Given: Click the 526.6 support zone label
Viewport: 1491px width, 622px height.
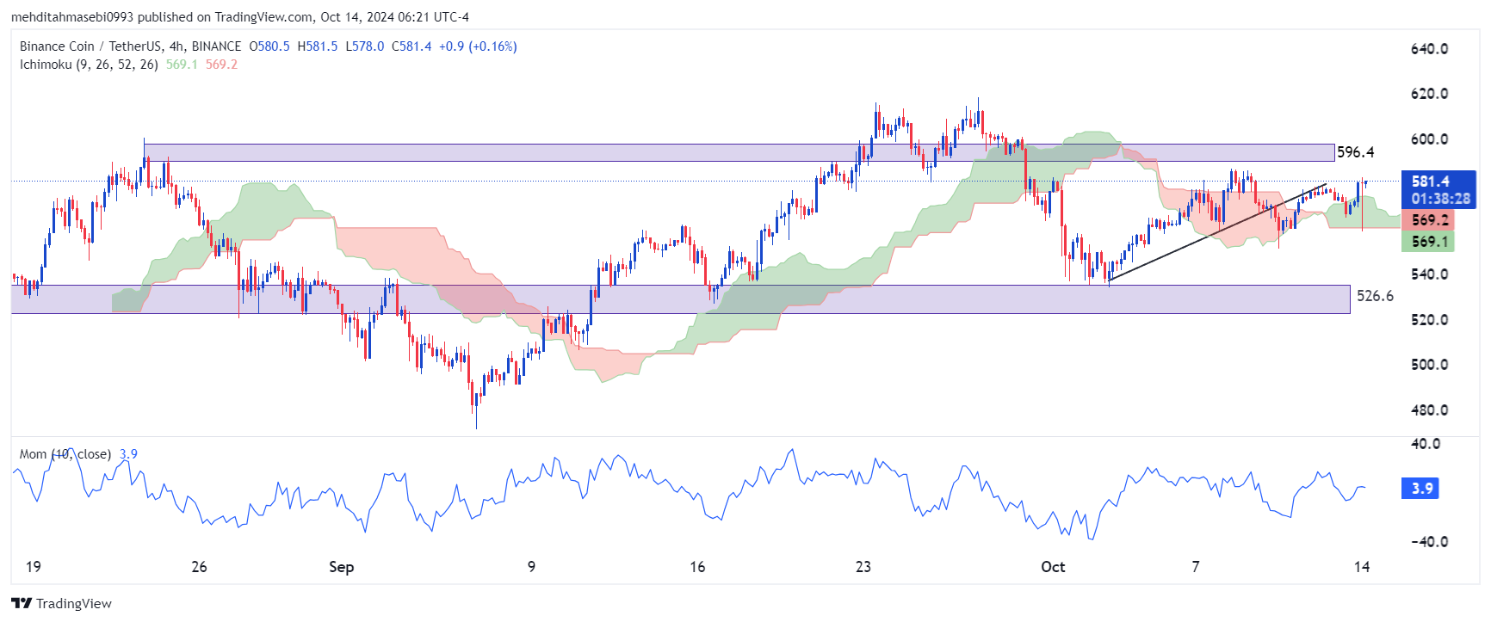Looking at the screenshot, I should 1375,296.
